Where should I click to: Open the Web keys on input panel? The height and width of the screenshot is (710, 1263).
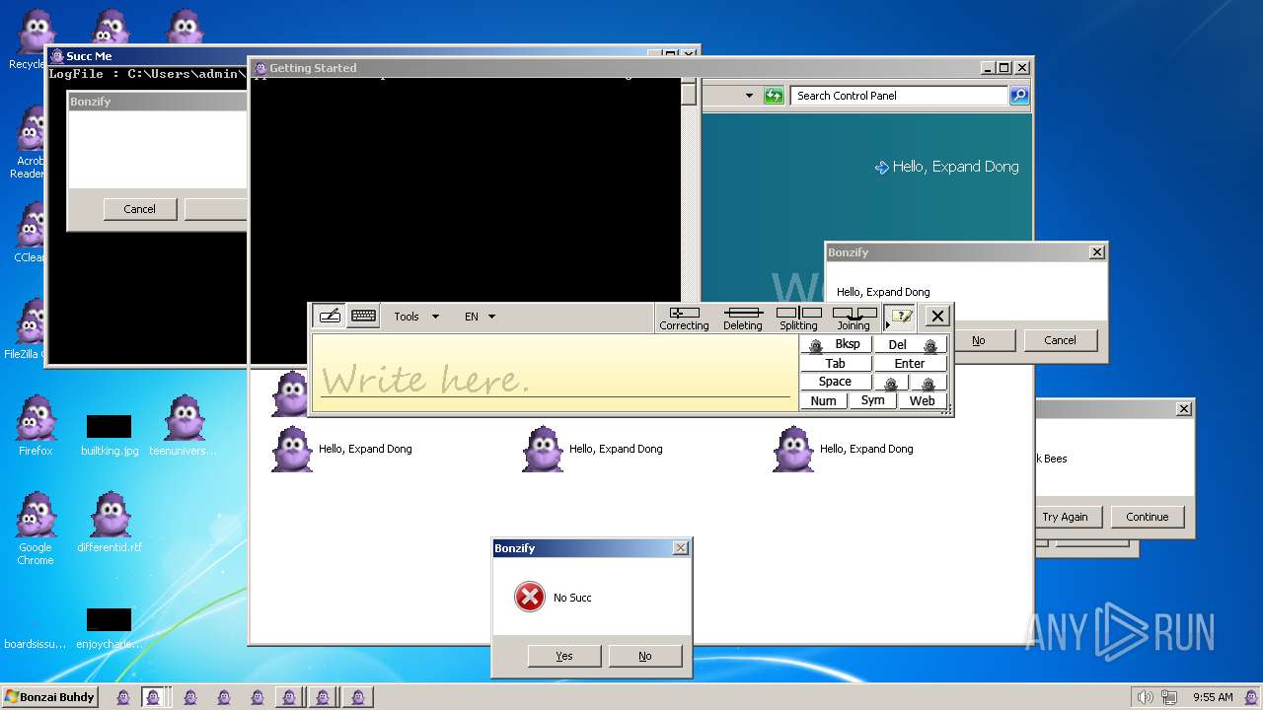pyautogui.click(x=923, y=400)
